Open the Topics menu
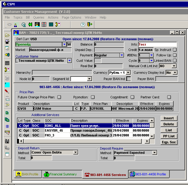This screenshot has width=188, height=185. (18, 17)
